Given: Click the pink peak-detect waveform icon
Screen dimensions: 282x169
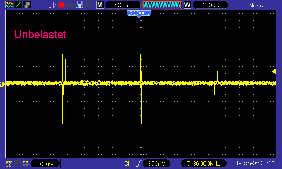Looking at the screenshot, I should 53,5.
